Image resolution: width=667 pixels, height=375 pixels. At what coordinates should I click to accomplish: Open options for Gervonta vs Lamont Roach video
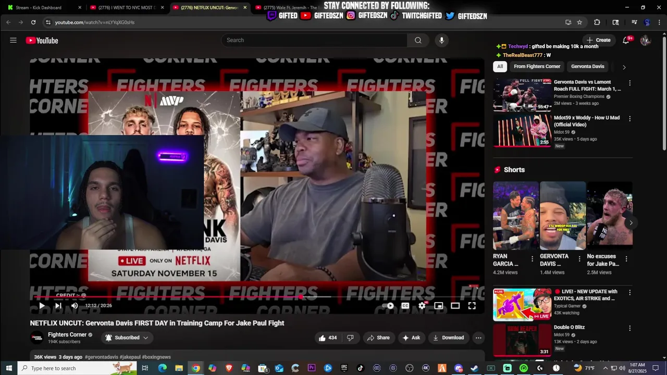pos(629,83)
